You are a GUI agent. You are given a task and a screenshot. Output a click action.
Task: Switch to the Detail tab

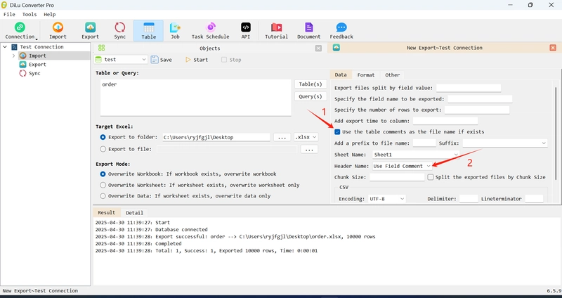click(134, 213)
